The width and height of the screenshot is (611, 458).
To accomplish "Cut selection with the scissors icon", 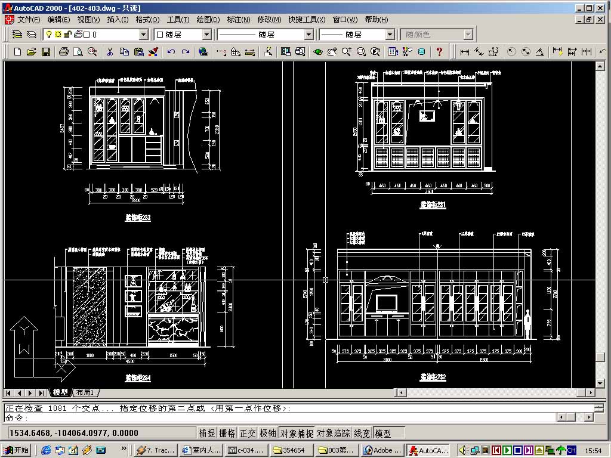I will pos(110,52).
